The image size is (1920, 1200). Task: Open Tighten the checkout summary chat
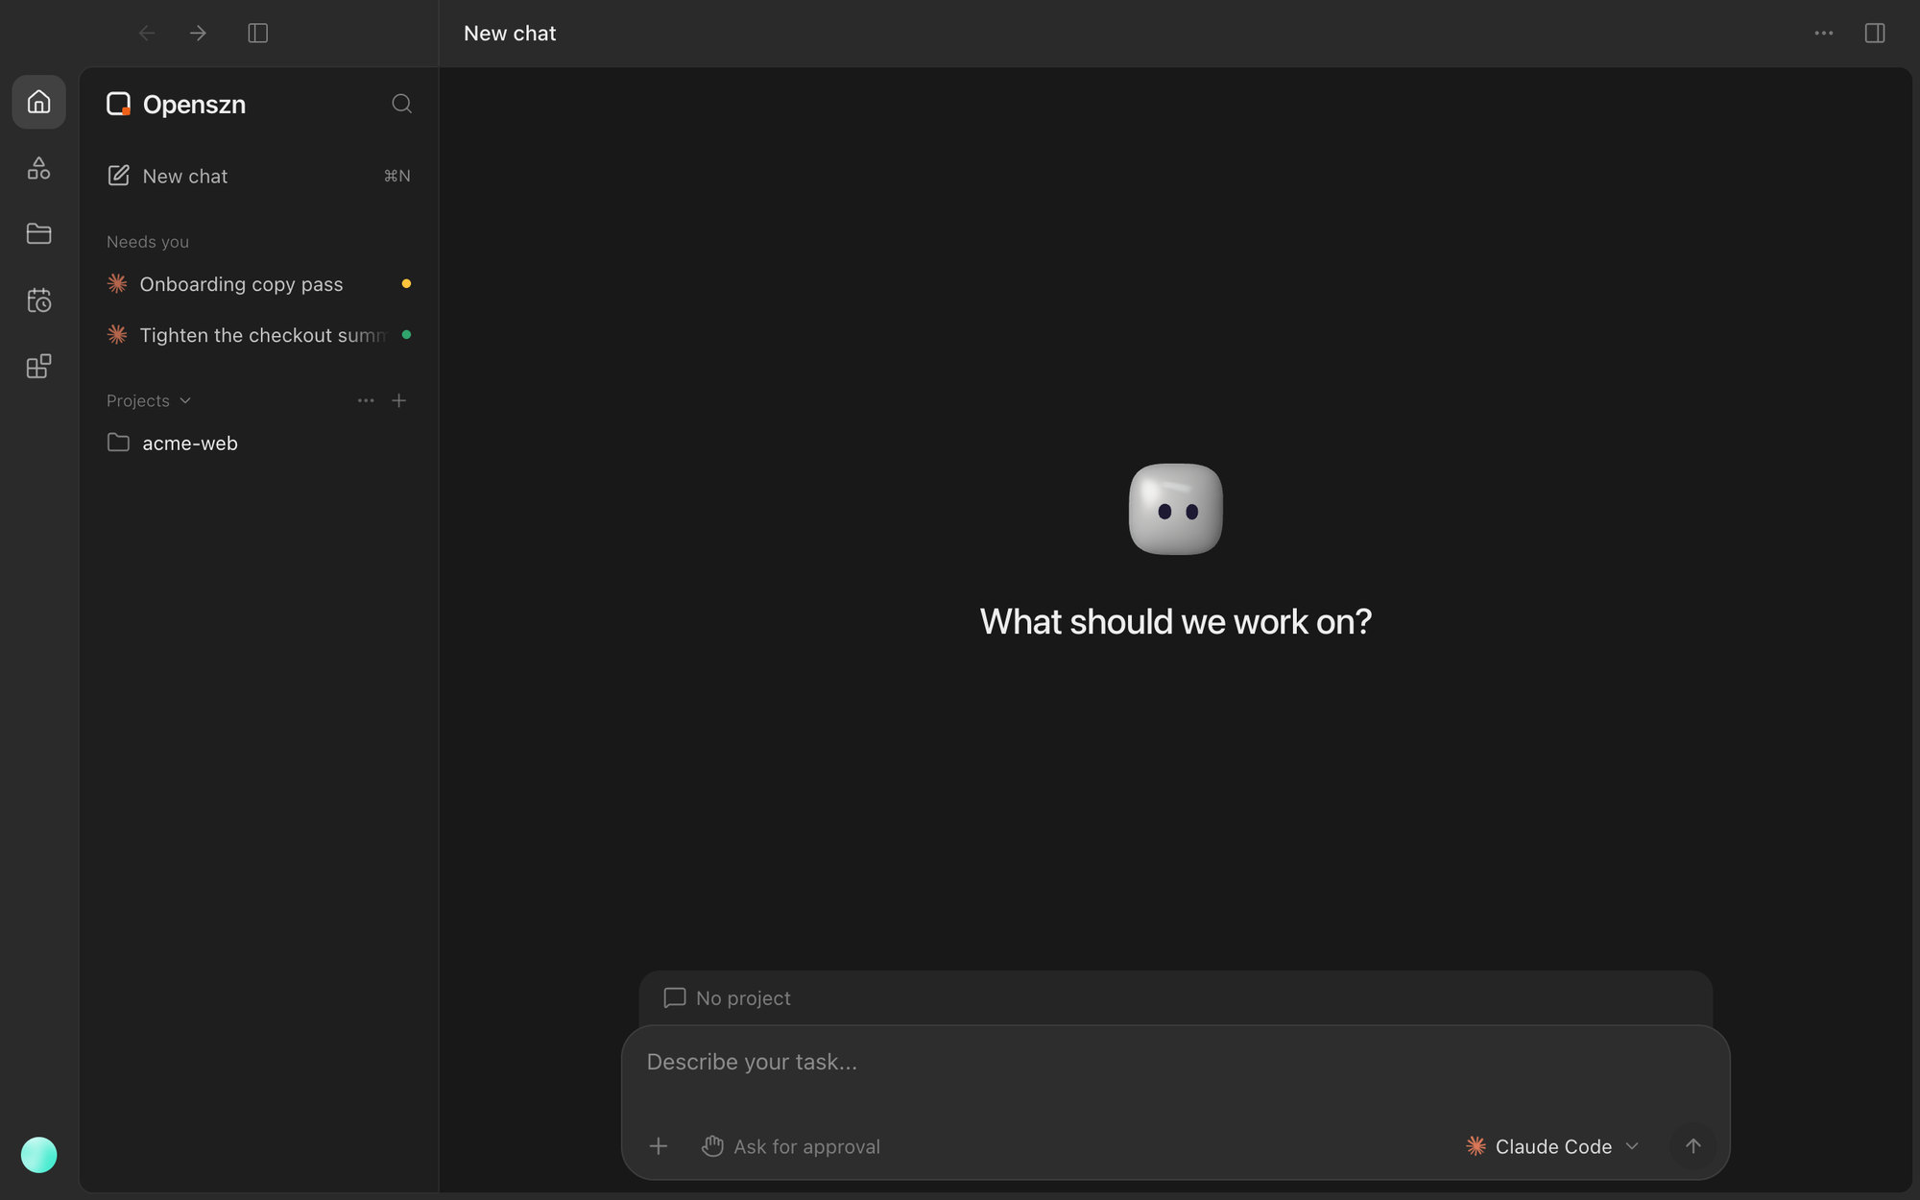258,335
